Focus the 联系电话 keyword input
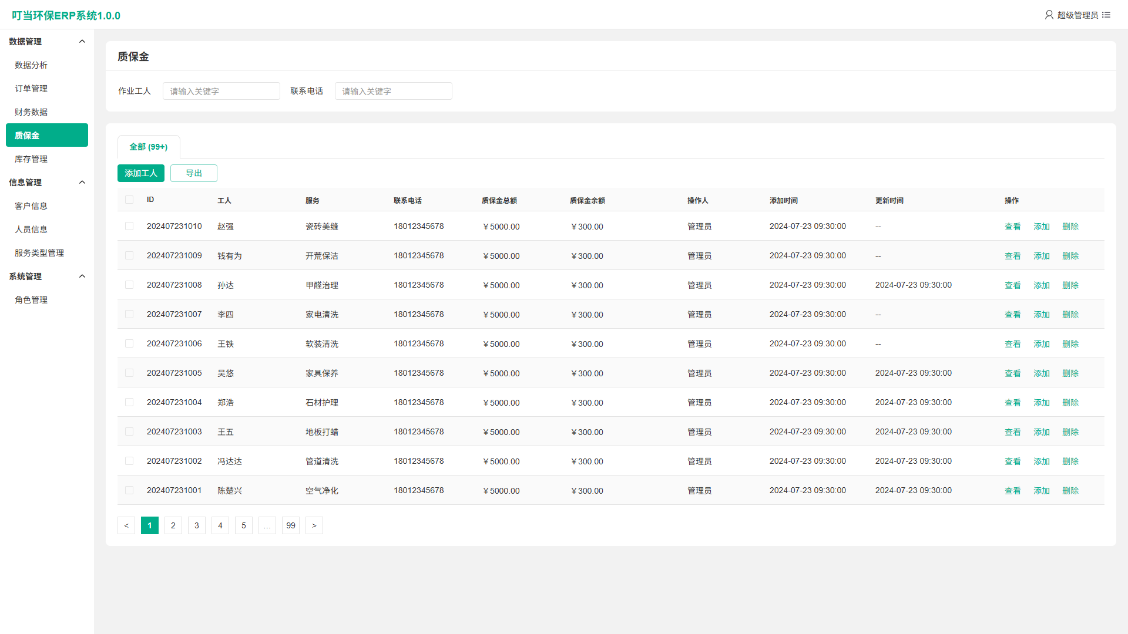Image resolution: width=1128 pixels, height=634 pixels. 394,91
